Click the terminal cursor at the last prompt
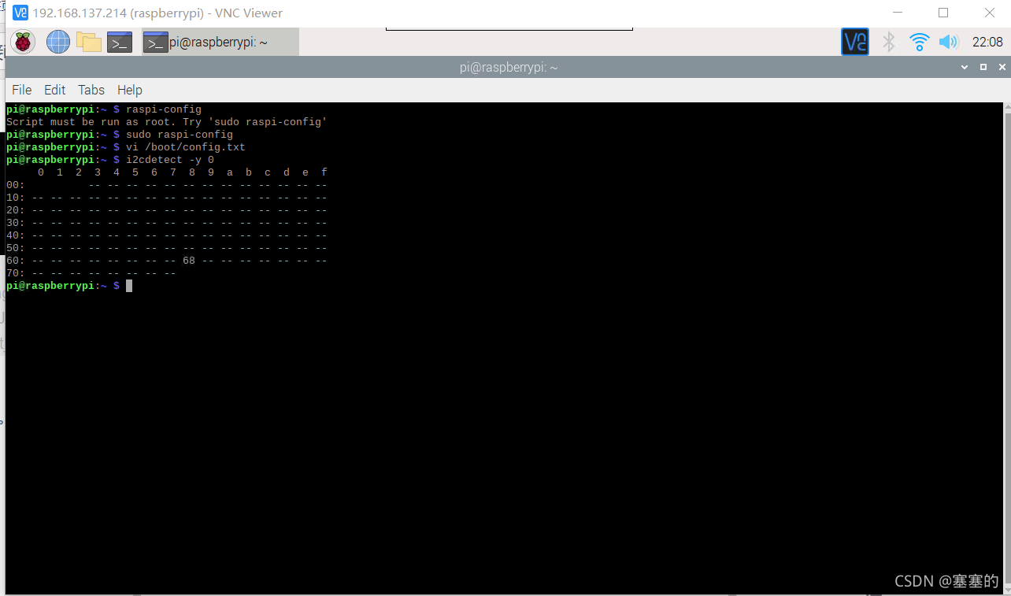The height and width of the screenshot is (596, 1011). click(x=129, y=286)
